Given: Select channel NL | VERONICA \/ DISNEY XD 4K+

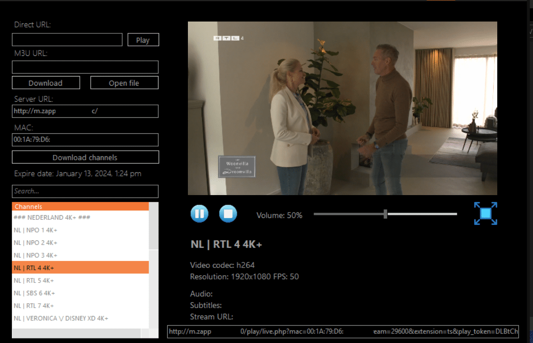Looking at the screenshot, I should point(80,318).
